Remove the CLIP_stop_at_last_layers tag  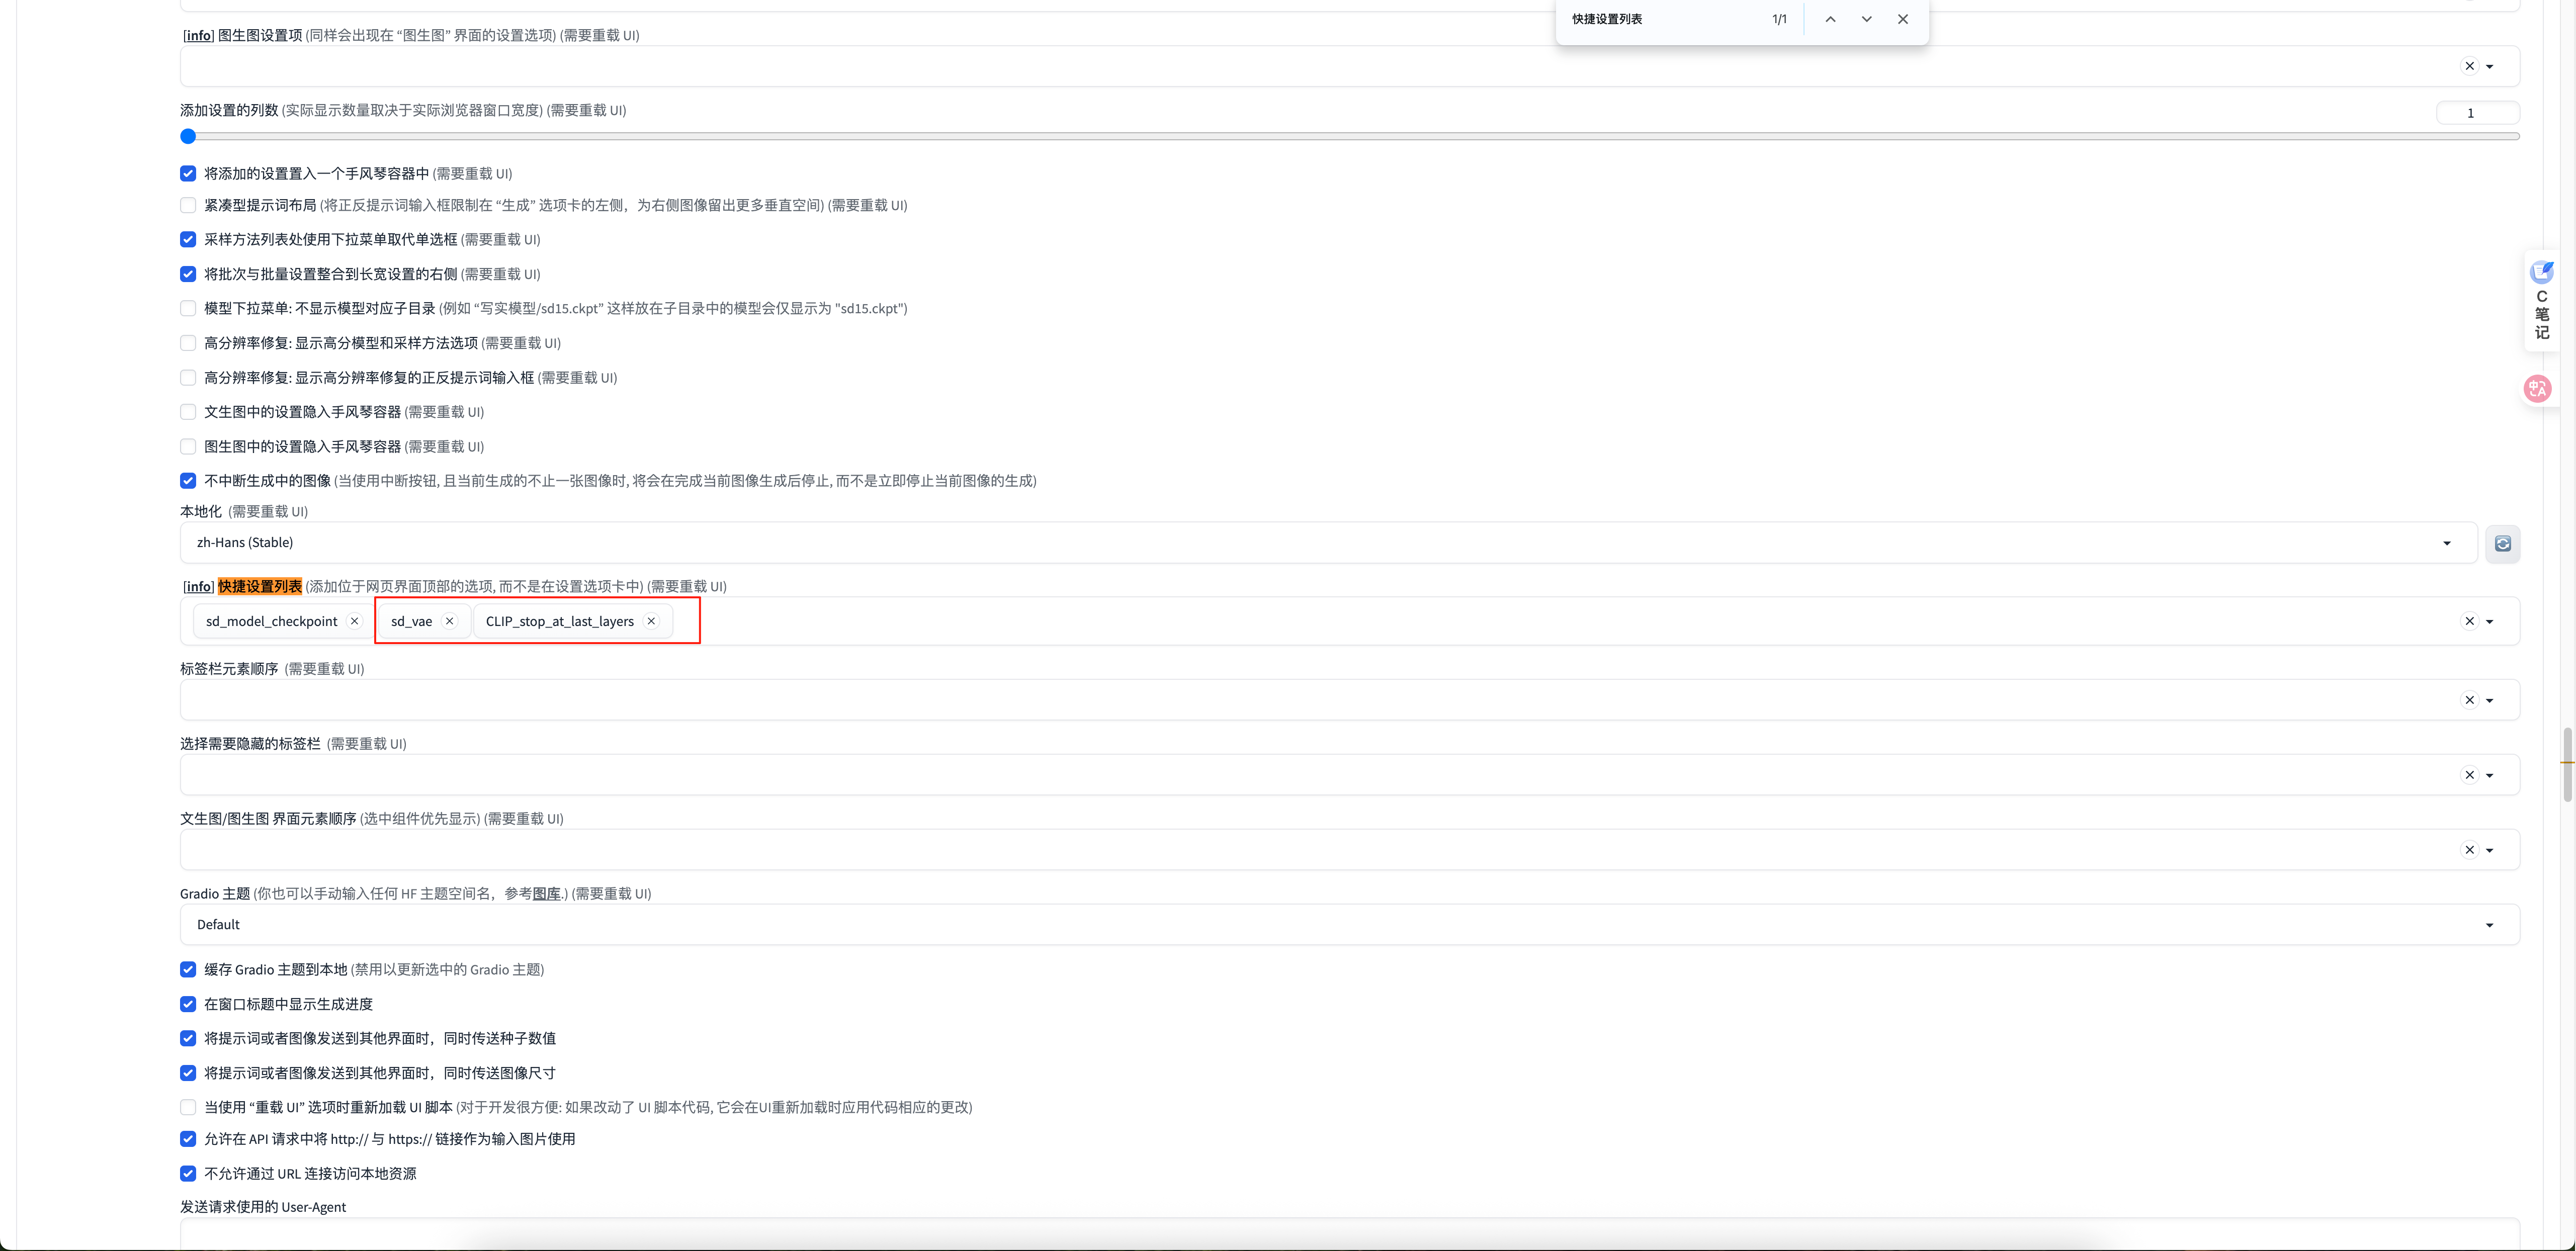point(651,621)
